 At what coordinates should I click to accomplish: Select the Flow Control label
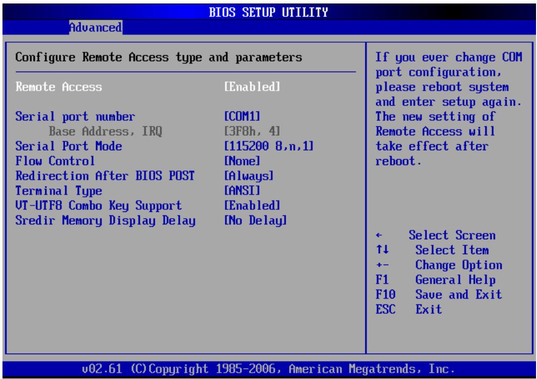[x=55, y=161]
